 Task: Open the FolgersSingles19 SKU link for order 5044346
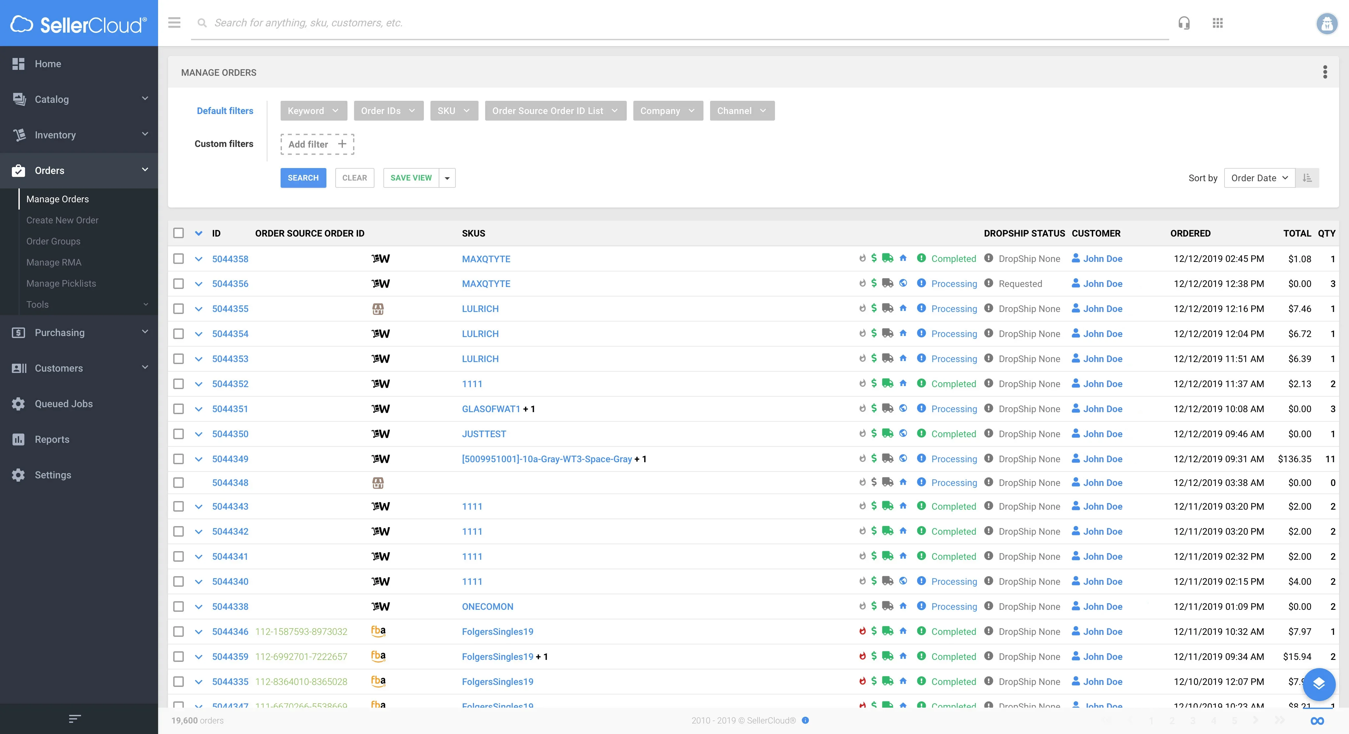click(x=497, y=631)
